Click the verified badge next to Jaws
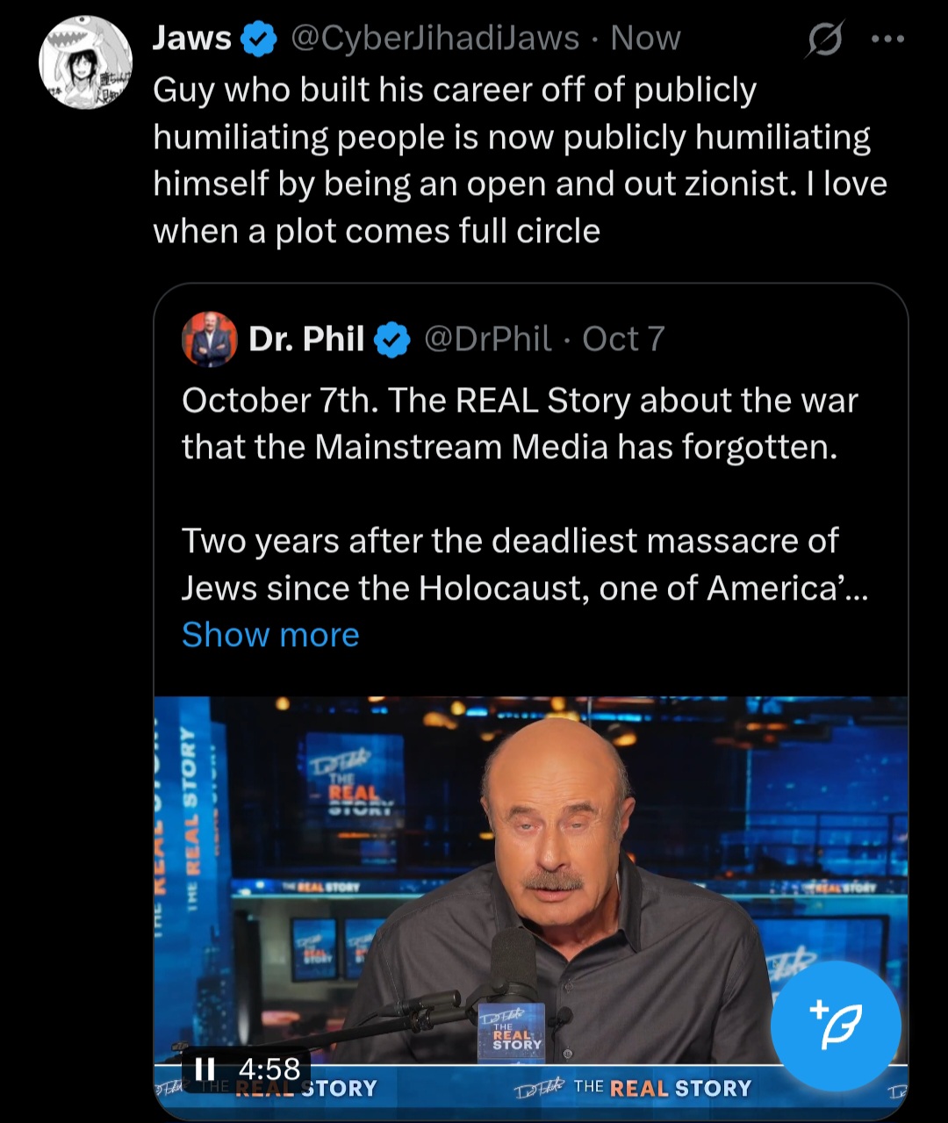 [x=259, y=40]
